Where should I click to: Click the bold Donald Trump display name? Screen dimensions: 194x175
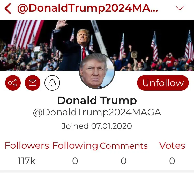coord(97,100)
